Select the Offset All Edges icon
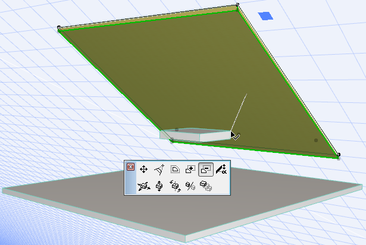This screenshot has height=245, width=366. click(175, 169)
